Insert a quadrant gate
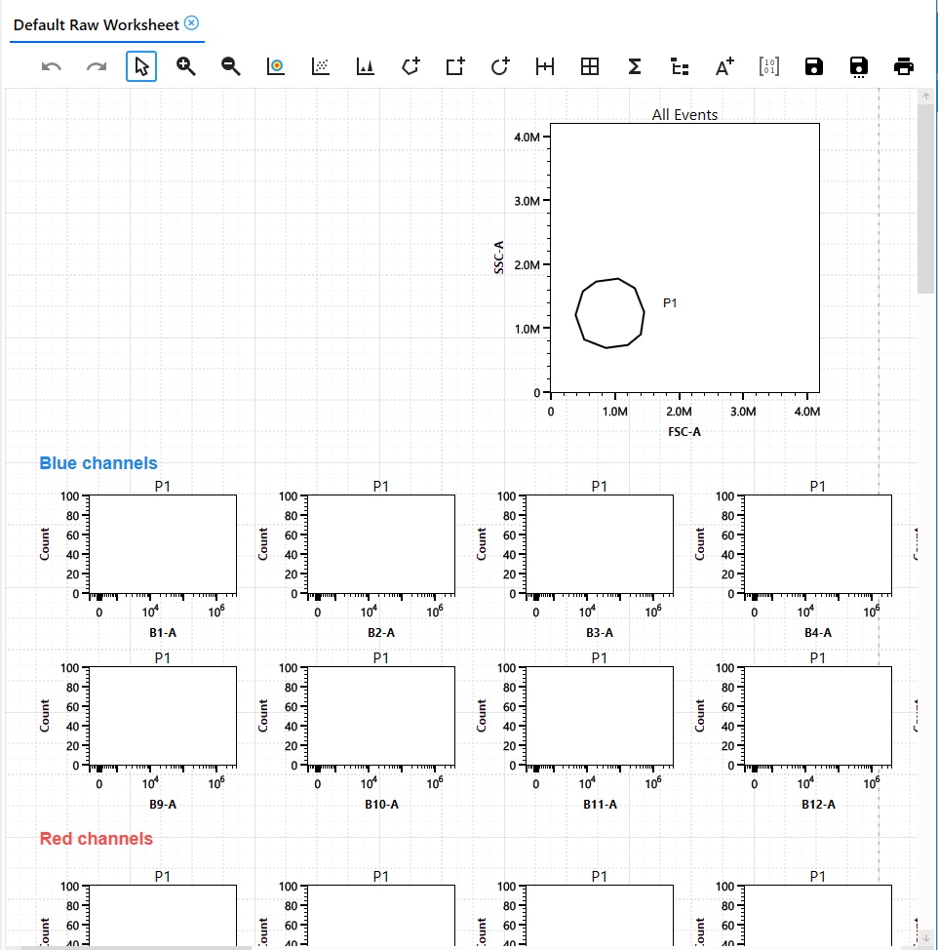 (589, 66)
